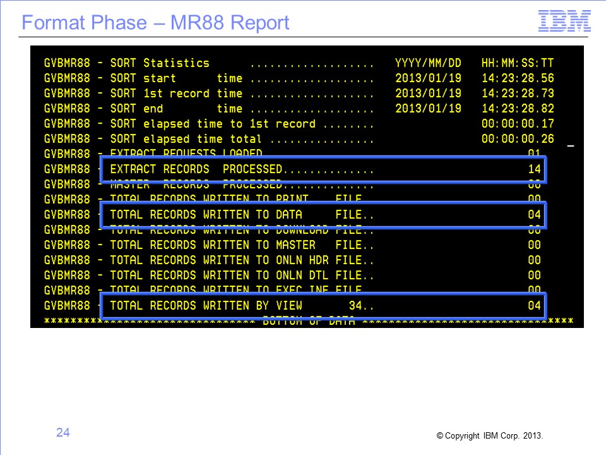
Task: Select the slide title 'Format Phase – MR88 Report'
Action: [155, 23]
